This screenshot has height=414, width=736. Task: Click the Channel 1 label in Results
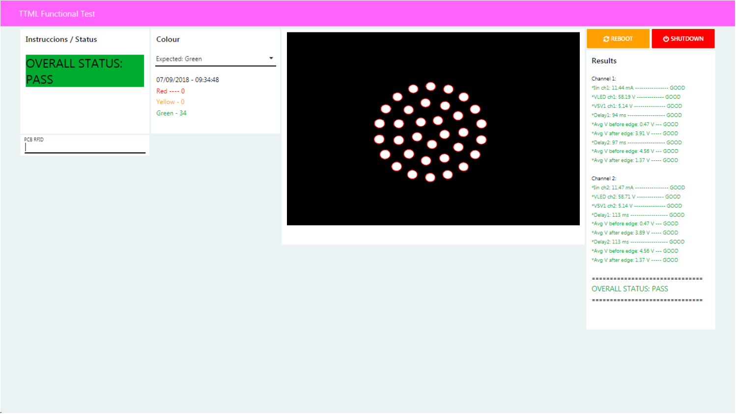point(603,78)
